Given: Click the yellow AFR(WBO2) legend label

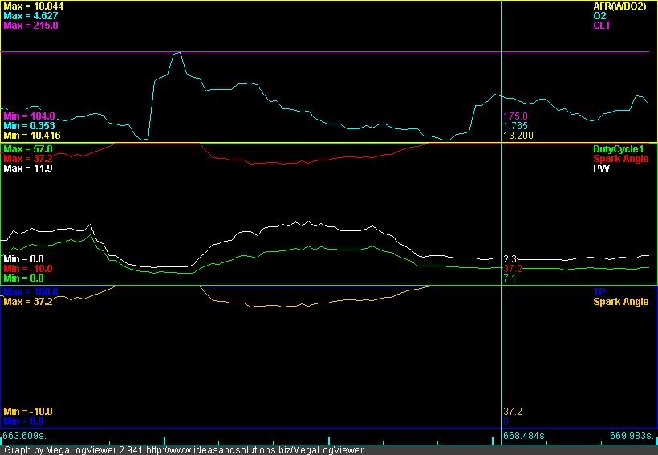Looking at the screenshot, I should click(x=619, y=6).
